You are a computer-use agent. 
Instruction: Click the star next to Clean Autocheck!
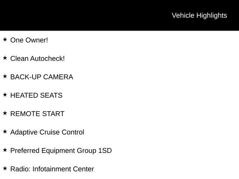click(5, 58)
